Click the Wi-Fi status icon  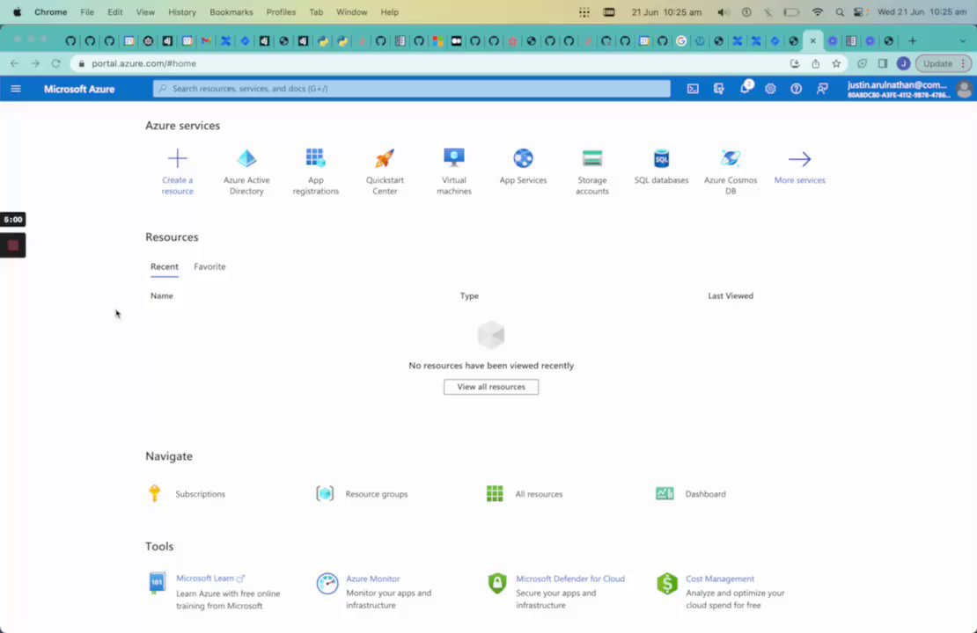coord(818,11)
